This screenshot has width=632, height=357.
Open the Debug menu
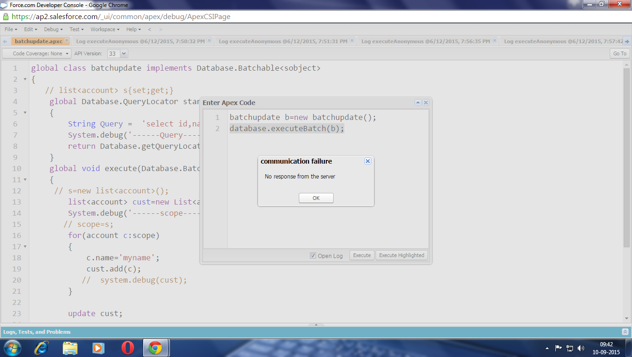[53, 29]
